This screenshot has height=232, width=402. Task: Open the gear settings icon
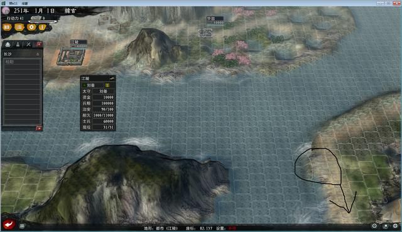click(x=31, y=27)
